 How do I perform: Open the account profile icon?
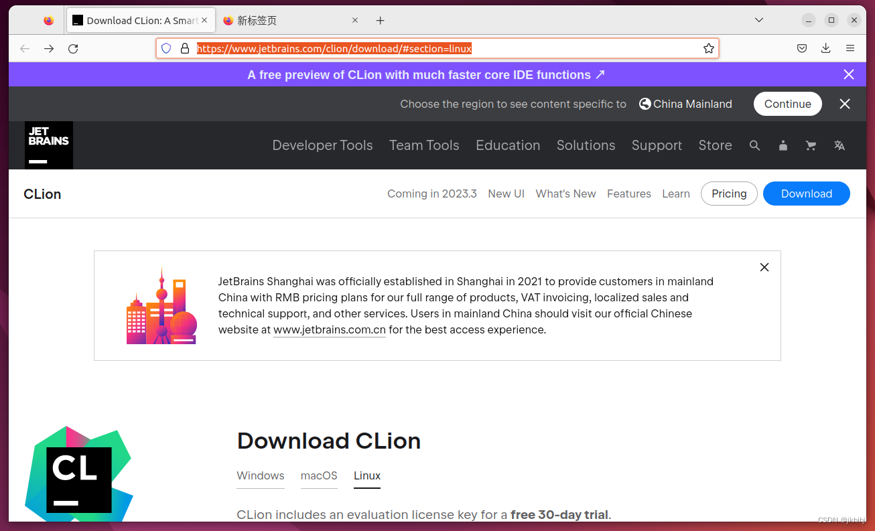(x=783, y=145)
